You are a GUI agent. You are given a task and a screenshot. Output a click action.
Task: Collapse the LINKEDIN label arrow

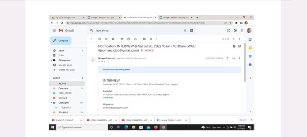tap(52, 103)
